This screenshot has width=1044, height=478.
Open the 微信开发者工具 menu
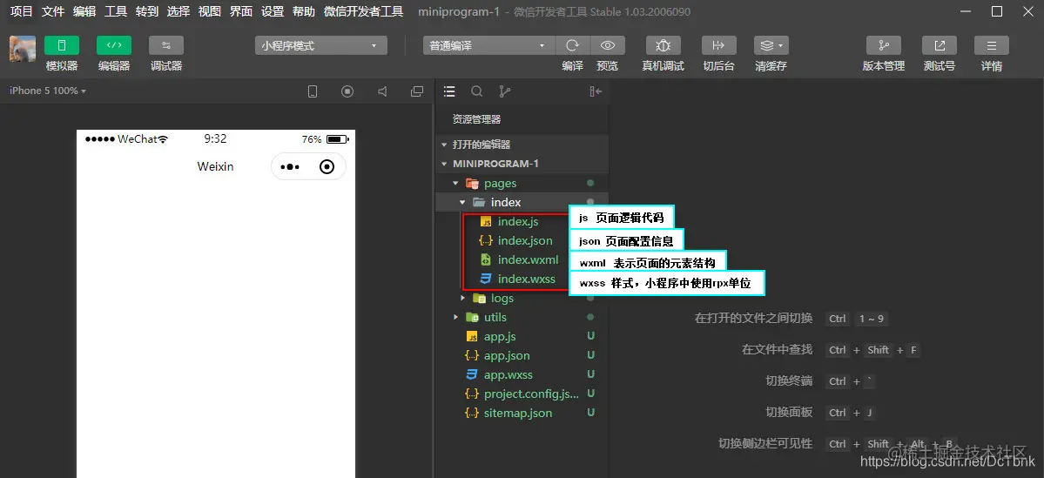point(364,11)
